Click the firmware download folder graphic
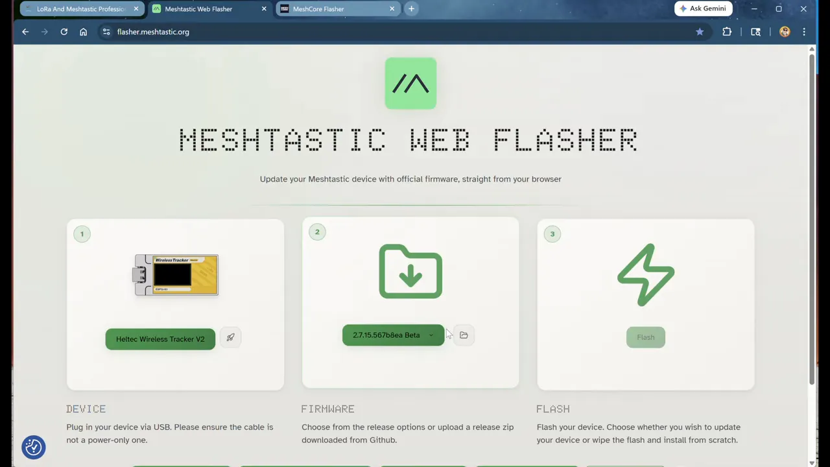 pos(410,271)
